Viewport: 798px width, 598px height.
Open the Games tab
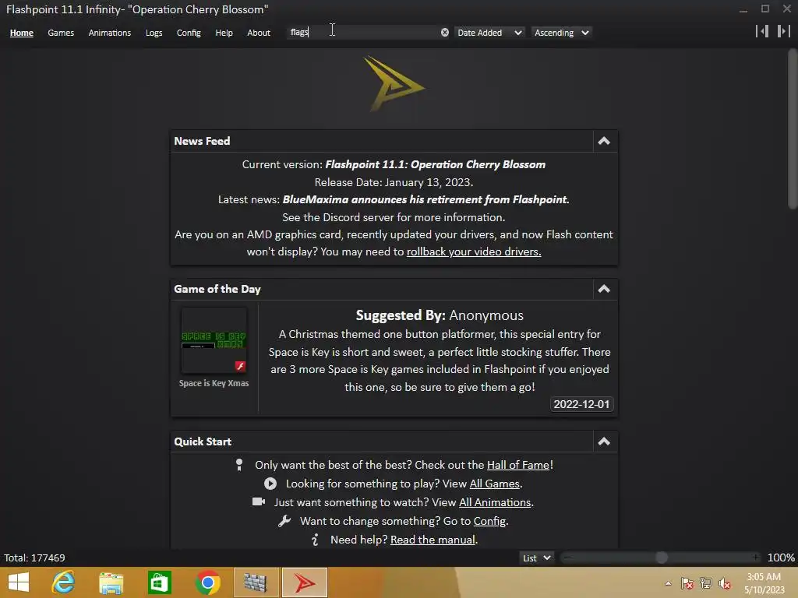click(x=61, y=33)
